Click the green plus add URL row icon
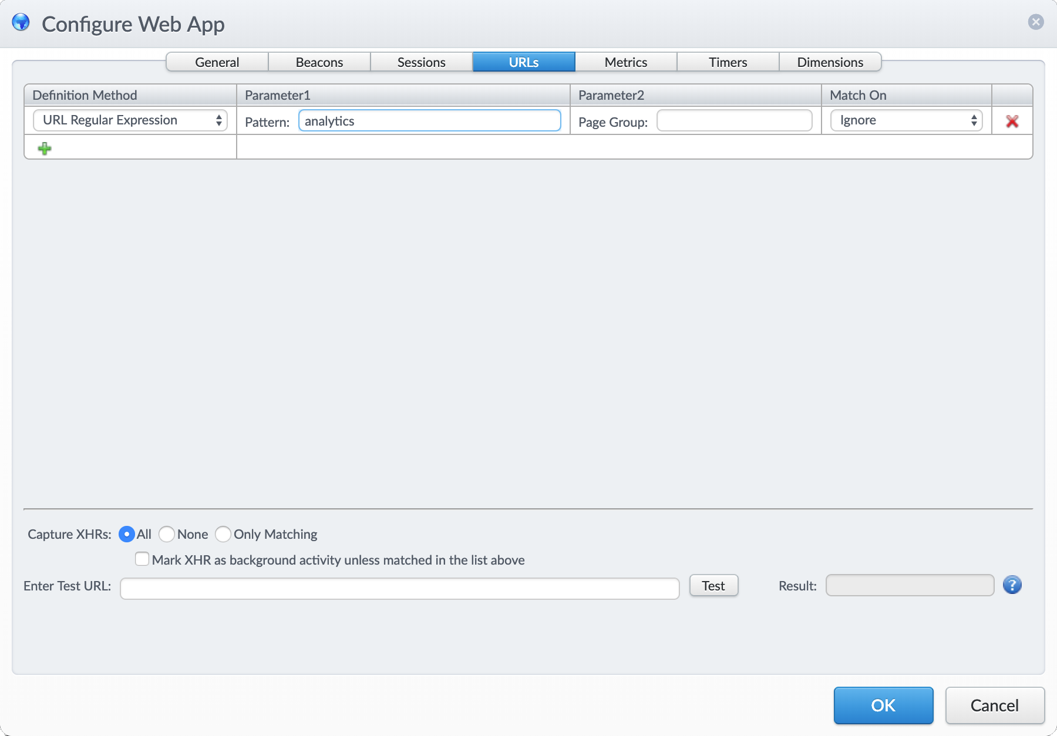The height and width of the screenshot is (736, 1057). 45,148
